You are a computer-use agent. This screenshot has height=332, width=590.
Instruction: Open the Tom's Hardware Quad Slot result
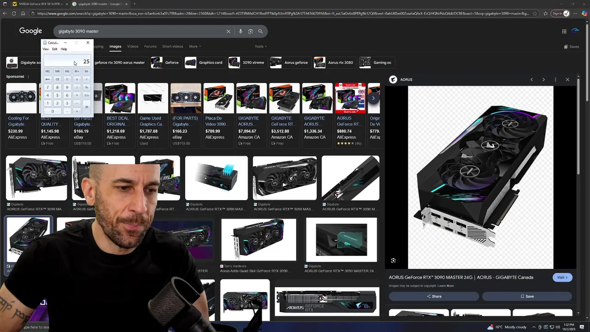coord(259,246)
